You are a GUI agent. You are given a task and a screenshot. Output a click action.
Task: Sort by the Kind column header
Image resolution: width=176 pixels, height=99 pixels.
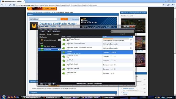click(x=64, y=37)
